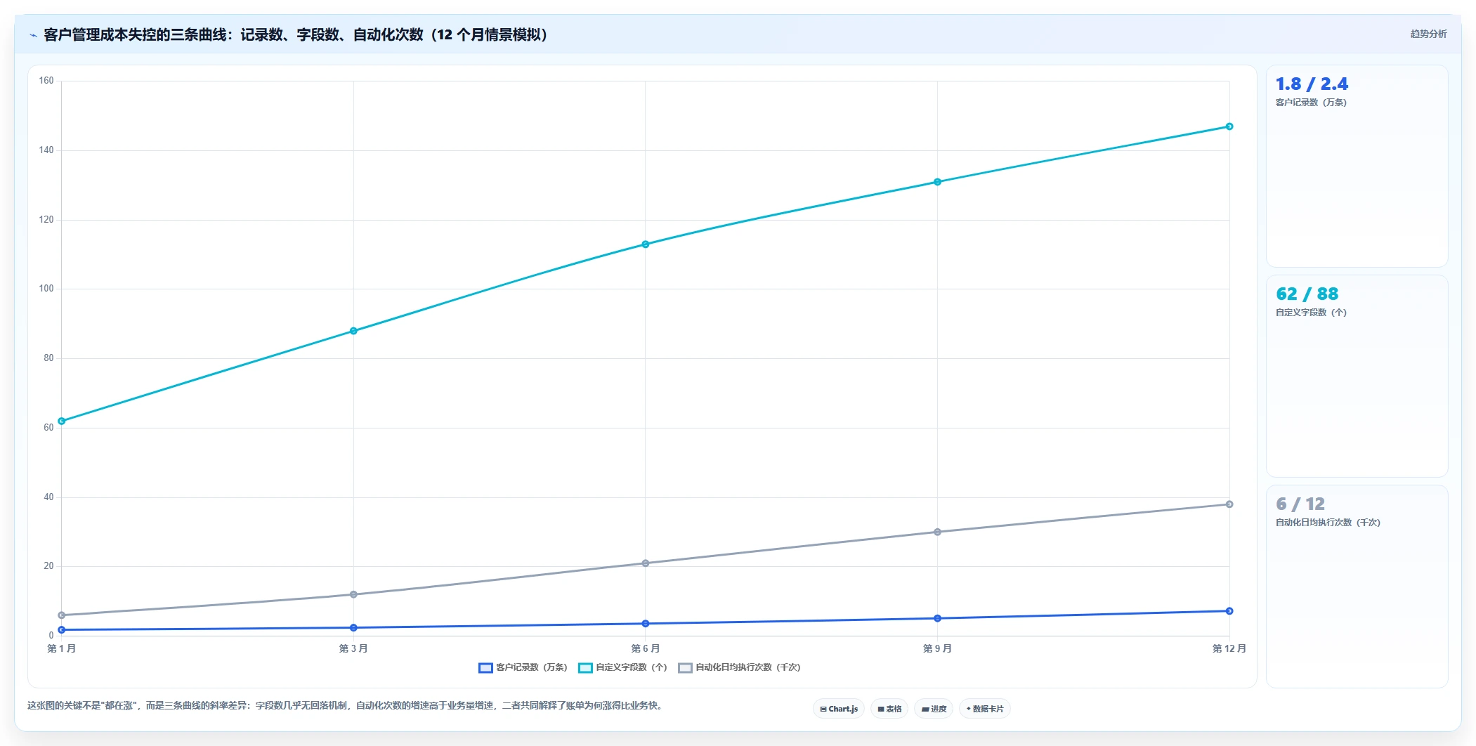Select the blue 客户记录数 point at 第 3 月

pos(353,628)
